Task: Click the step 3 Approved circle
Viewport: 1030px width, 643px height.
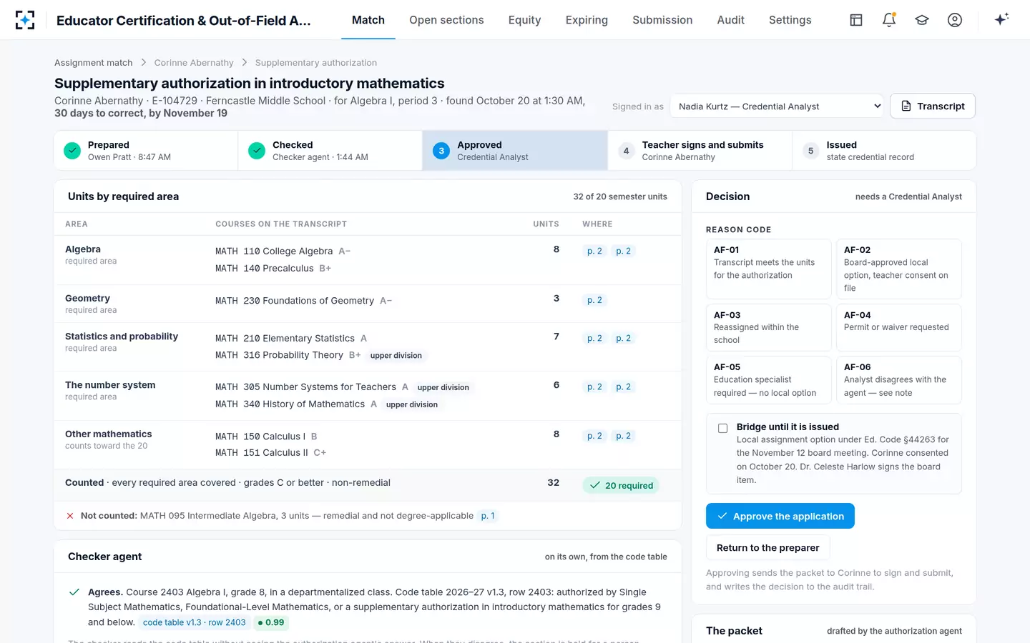Action: click(x=441, y=151)
